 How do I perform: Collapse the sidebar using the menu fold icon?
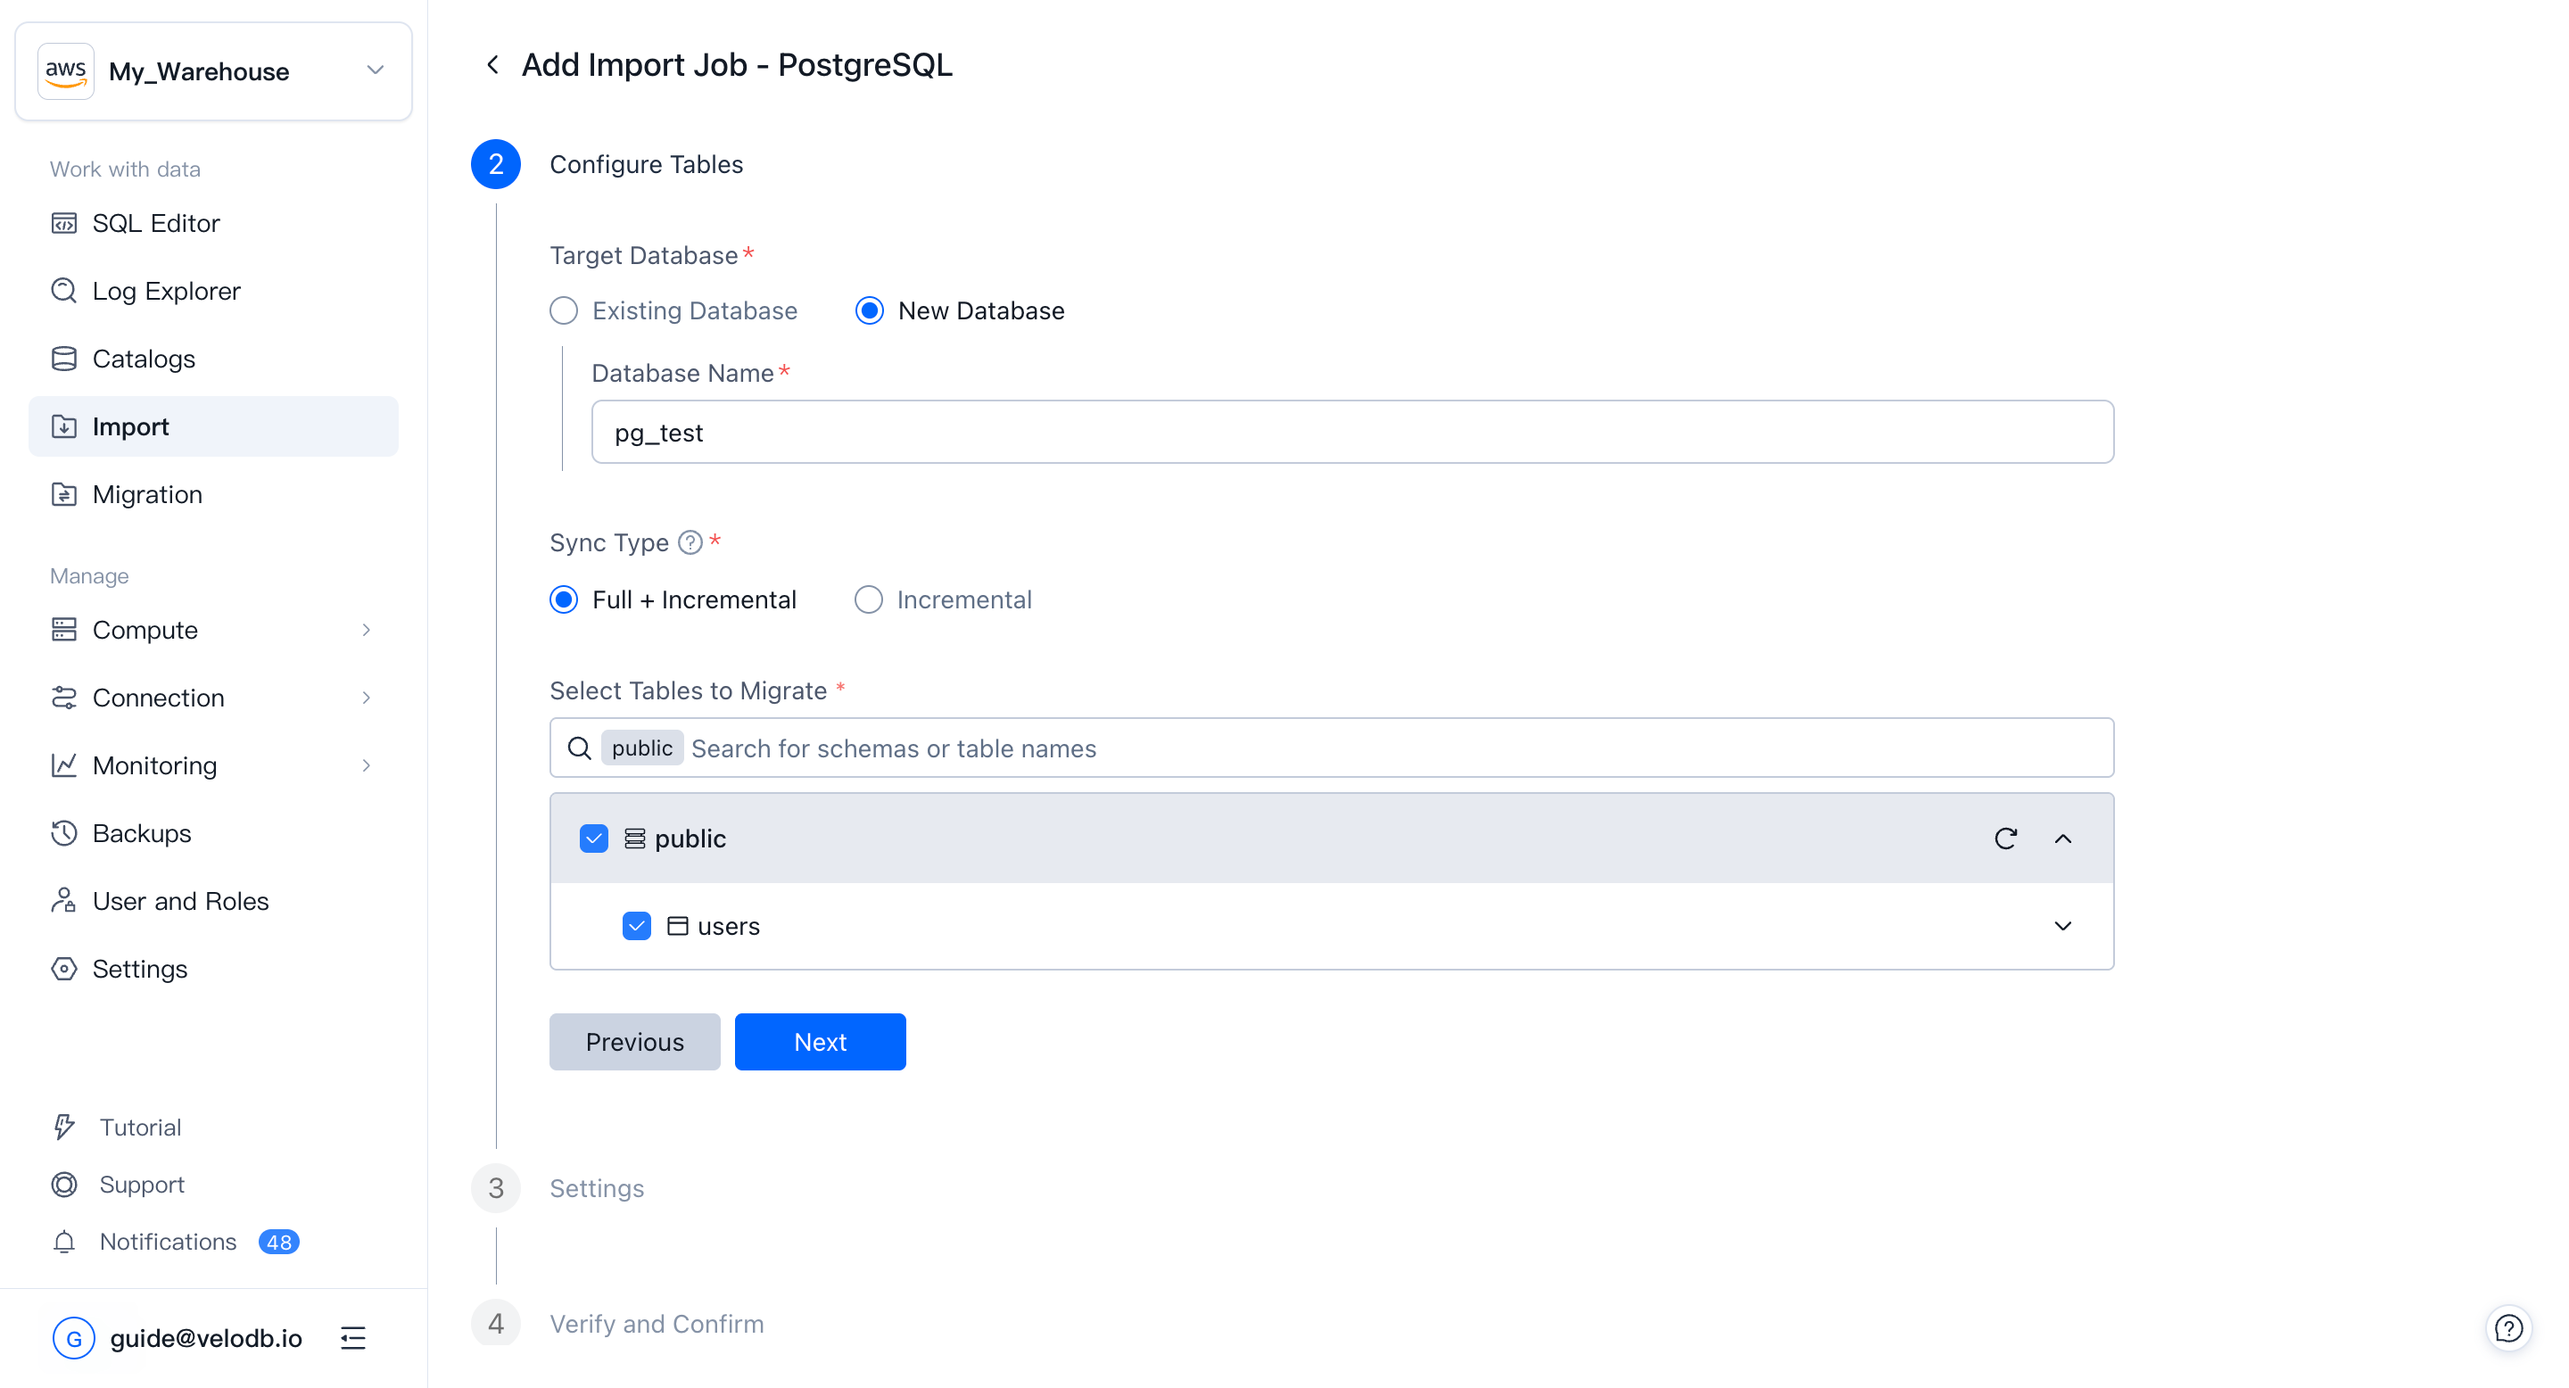pos(353,1338)
